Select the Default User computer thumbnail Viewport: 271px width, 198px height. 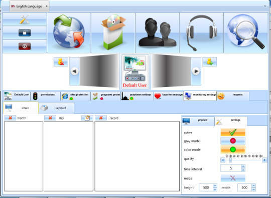pyautogui.click(x=135, y=71)
